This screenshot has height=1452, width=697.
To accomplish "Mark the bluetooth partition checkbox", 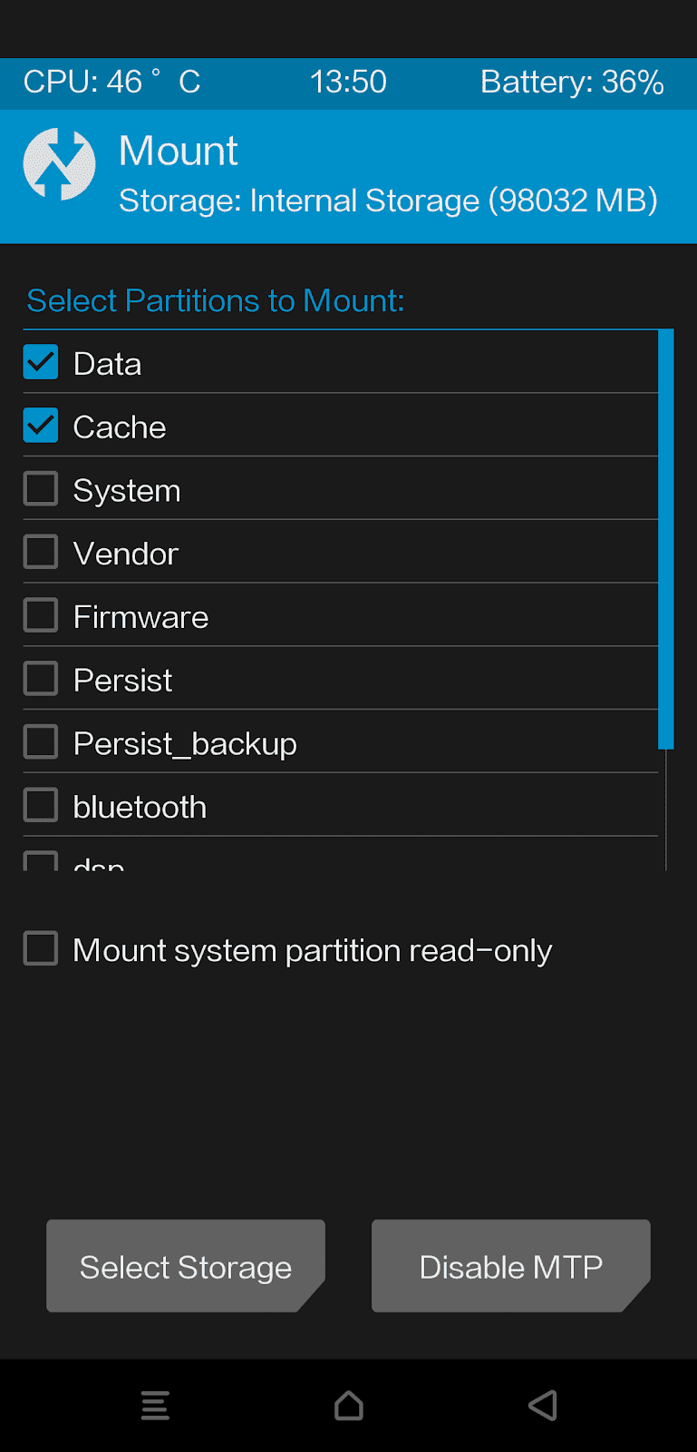I will [x=41, y=806].
